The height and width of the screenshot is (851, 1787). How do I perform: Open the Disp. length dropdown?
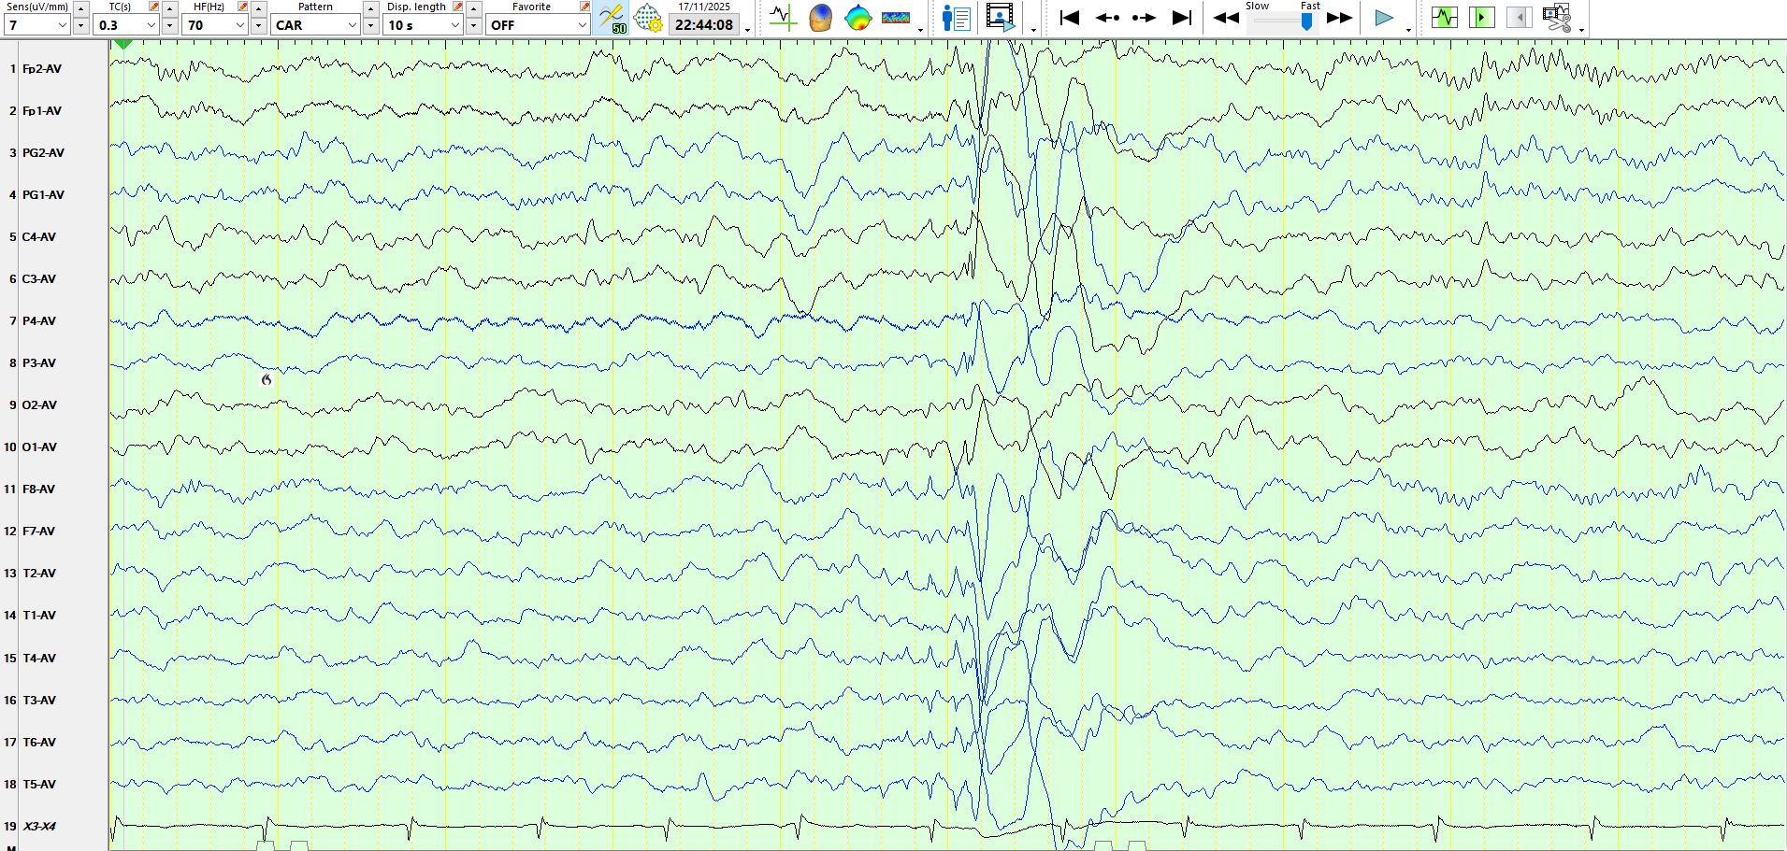(424, 25)
